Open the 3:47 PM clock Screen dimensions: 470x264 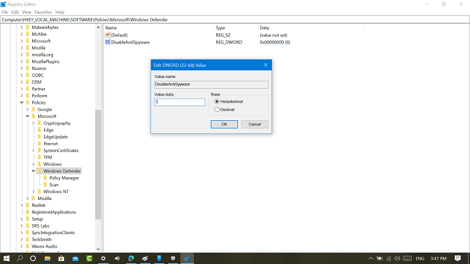click(x=438, y=258)
